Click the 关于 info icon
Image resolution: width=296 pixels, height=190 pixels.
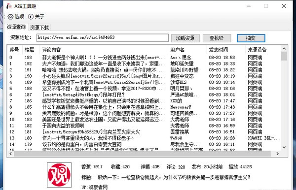[31, 17]
